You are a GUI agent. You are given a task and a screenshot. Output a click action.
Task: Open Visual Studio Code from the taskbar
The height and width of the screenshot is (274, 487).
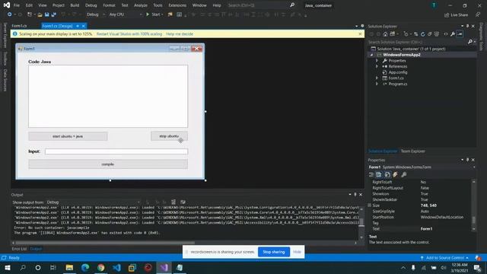click(116, 267)
